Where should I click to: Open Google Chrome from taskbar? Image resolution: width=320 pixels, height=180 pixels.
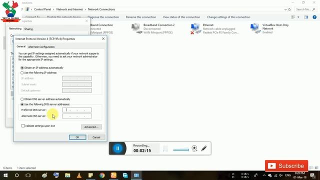tap(102, 175)
